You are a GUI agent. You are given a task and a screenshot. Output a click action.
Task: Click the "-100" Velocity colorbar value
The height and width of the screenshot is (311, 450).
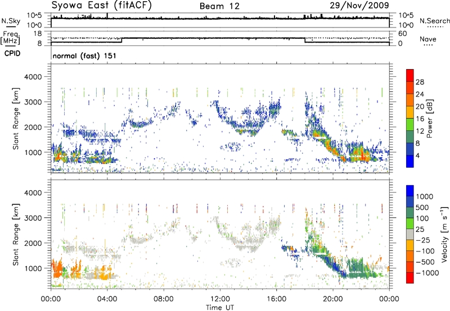(x=425, y=251)
